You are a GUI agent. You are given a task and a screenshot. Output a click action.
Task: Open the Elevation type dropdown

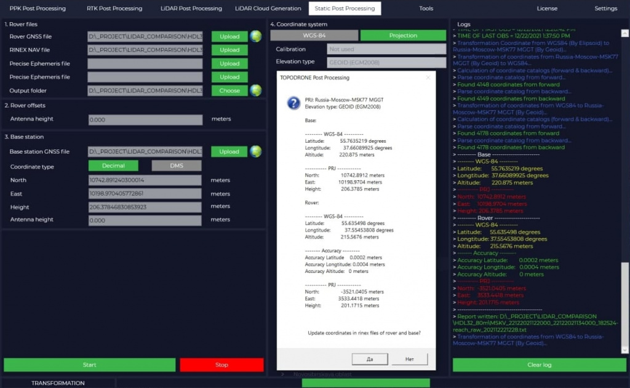(x=386, y=62)
